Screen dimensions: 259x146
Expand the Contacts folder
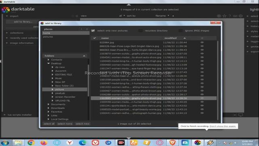click(x=49, y=60)
